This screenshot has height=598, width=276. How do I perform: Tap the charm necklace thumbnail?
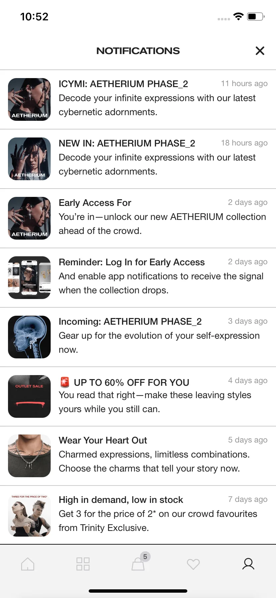(29, 456)
